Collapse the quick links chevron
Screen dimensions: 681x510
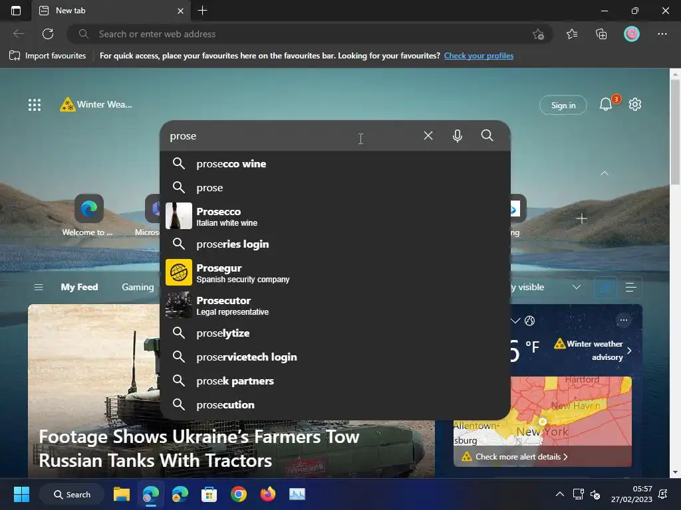pyautogui.click(x=604, y=173)
